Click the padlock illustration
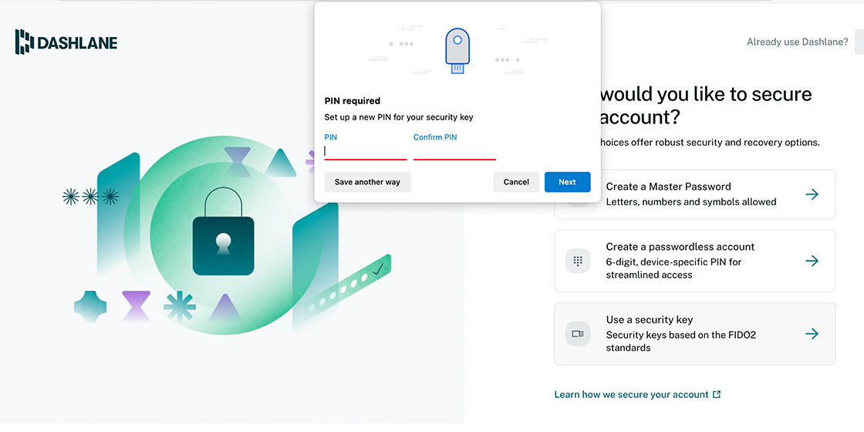The height and width of the screenshot is (432, 864). [x=223, y=231]
